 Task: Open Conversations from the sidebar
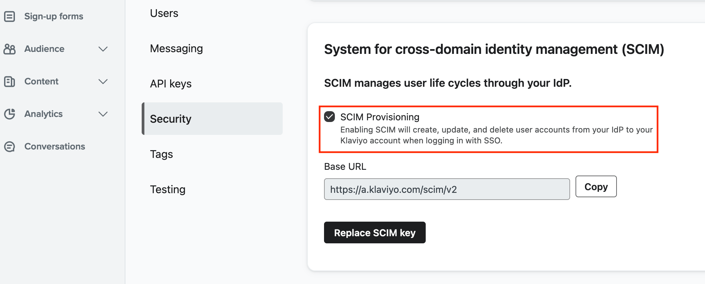pos(55,146)
